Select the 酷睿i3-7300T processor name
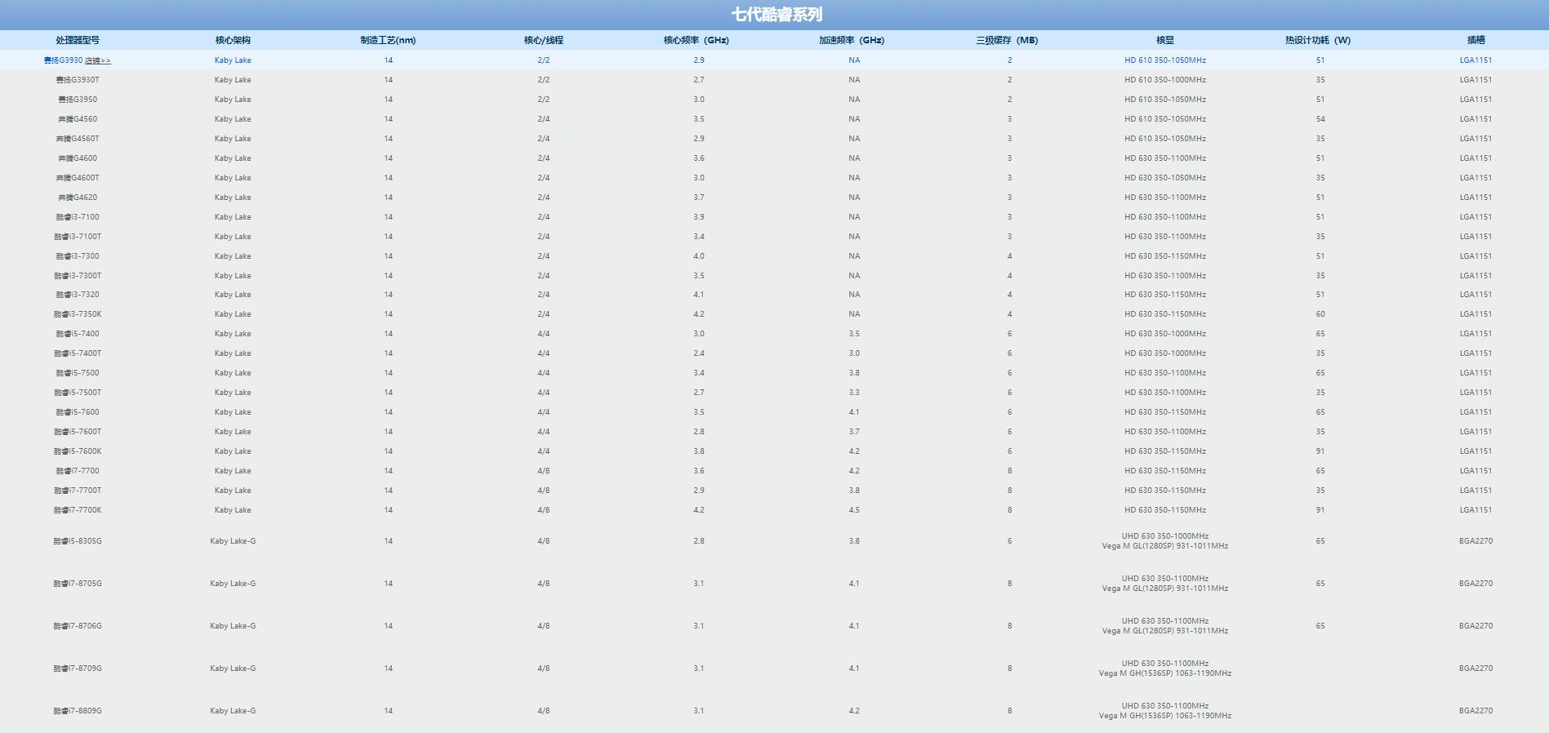The image size is (1549, 733). 78,276
